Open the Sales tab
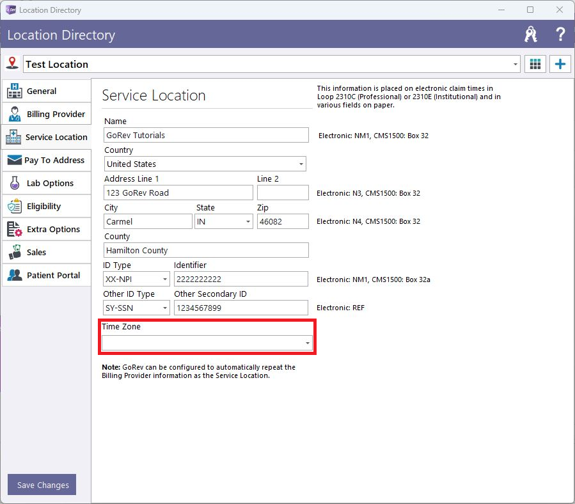 [46, 253]
